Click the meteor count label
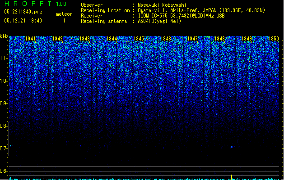The height and width of the screenshot is (180, 284). [x=64, y=14]
